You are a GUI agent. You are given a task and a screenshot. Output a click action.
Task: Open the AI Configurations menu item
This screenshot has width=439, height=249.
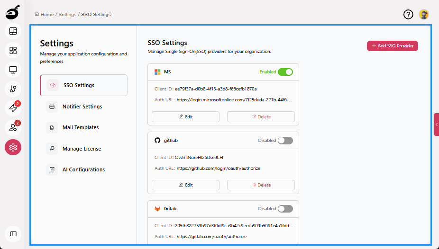click(x=84, y=169)
